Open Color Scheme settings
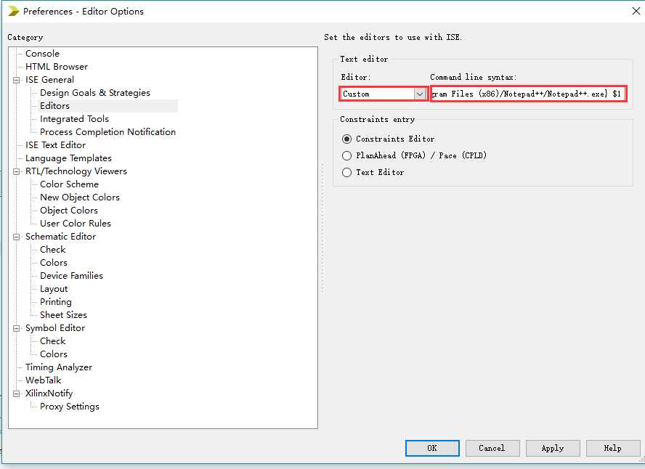Screen dimensions: 645x469 70,184
